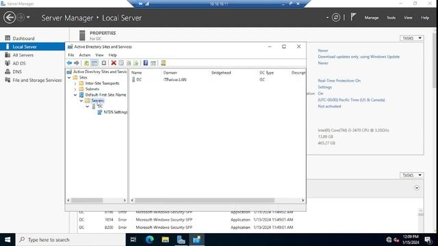Expand the Inter-Site Transports node

point(75,83)
